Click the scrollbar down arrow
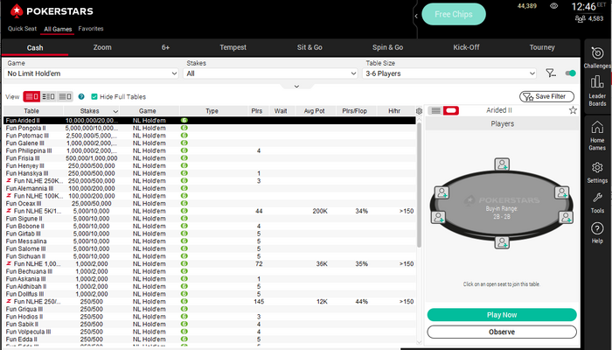Screen dimensions: 612x350 [419, 342]
